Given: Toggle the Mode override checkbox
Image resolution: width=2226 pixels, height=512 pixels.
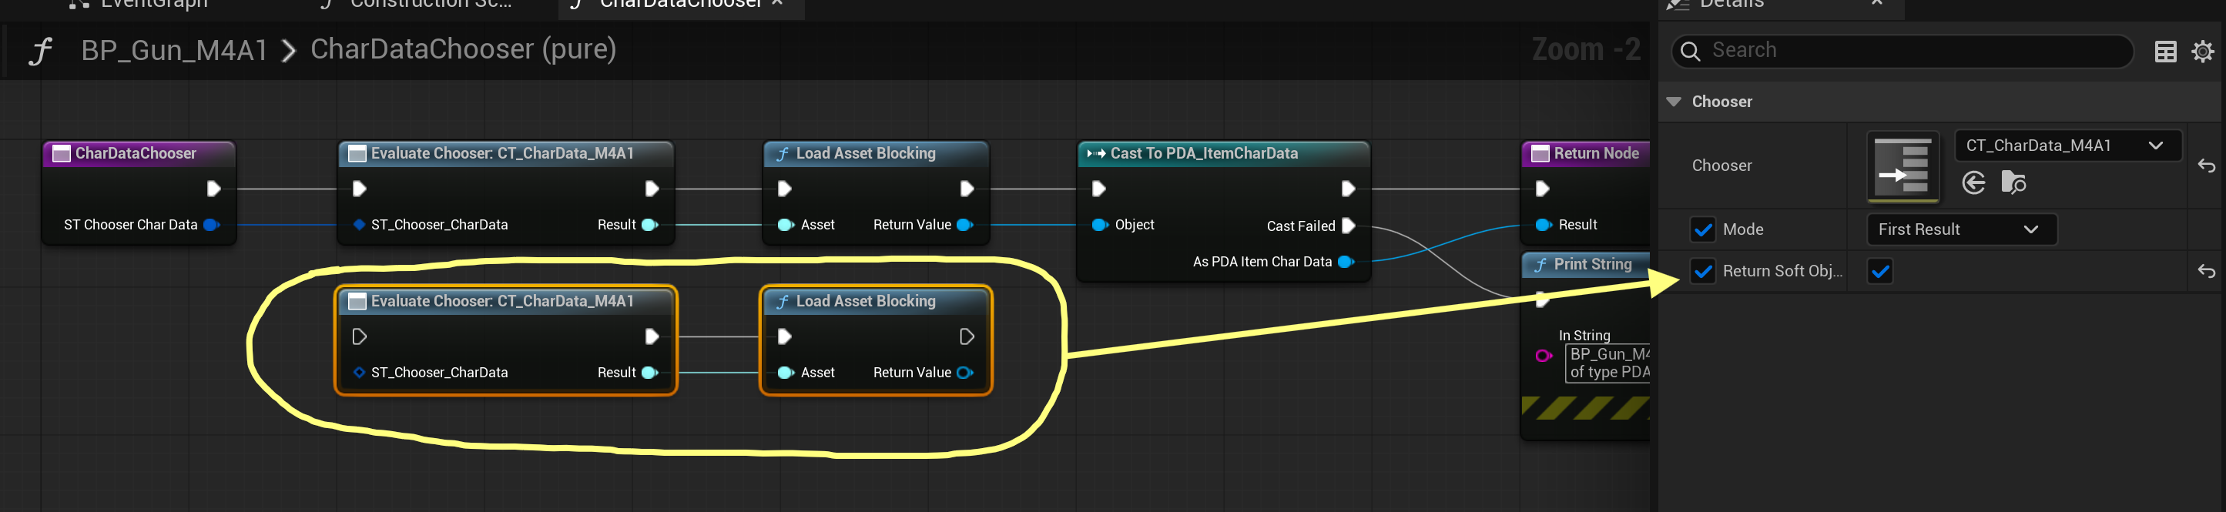Looking at the screenshot, I should pyautogui.click(x=1702, y=229).
